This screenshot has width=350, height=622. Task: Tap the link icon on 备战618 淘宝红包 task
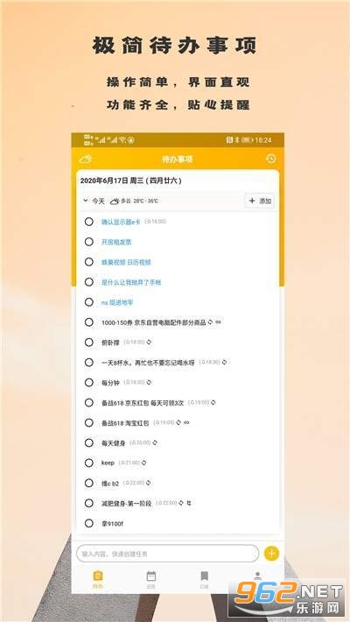coord(186,422)
